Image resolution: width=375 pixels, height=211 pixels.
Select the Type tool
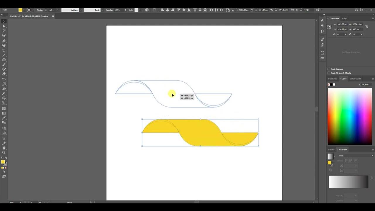4,50
